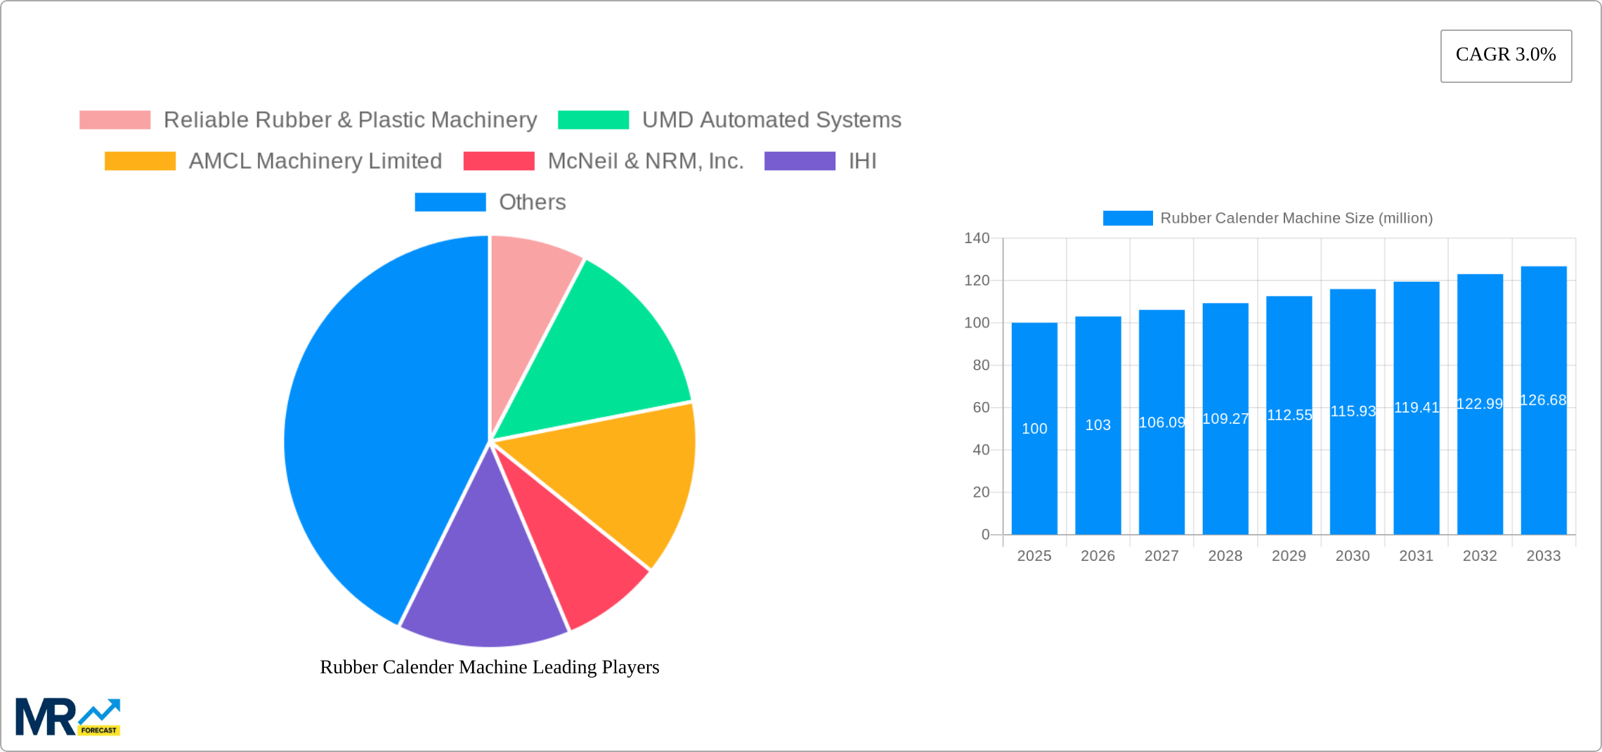
Task: Click the IHI legend swatch
Action: 799,161
